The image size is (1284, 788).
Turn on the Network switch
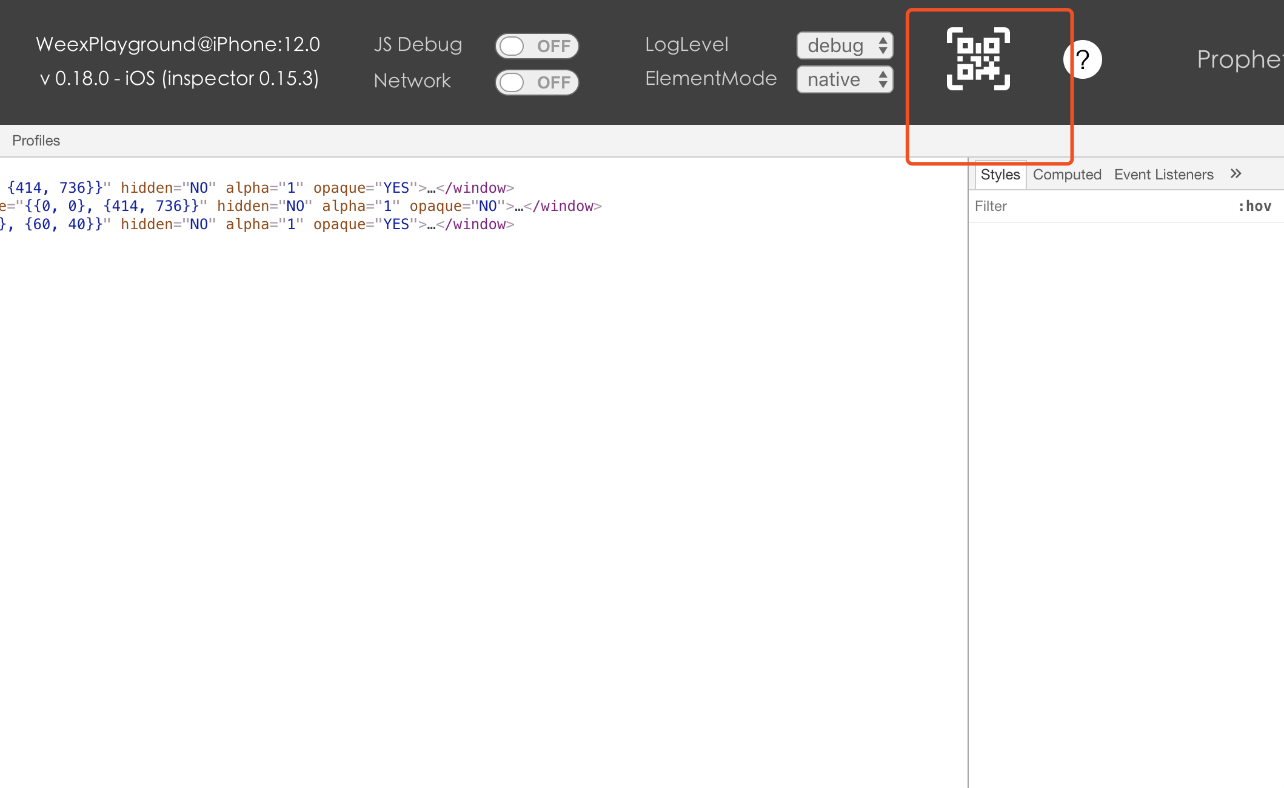pos(537,82)
